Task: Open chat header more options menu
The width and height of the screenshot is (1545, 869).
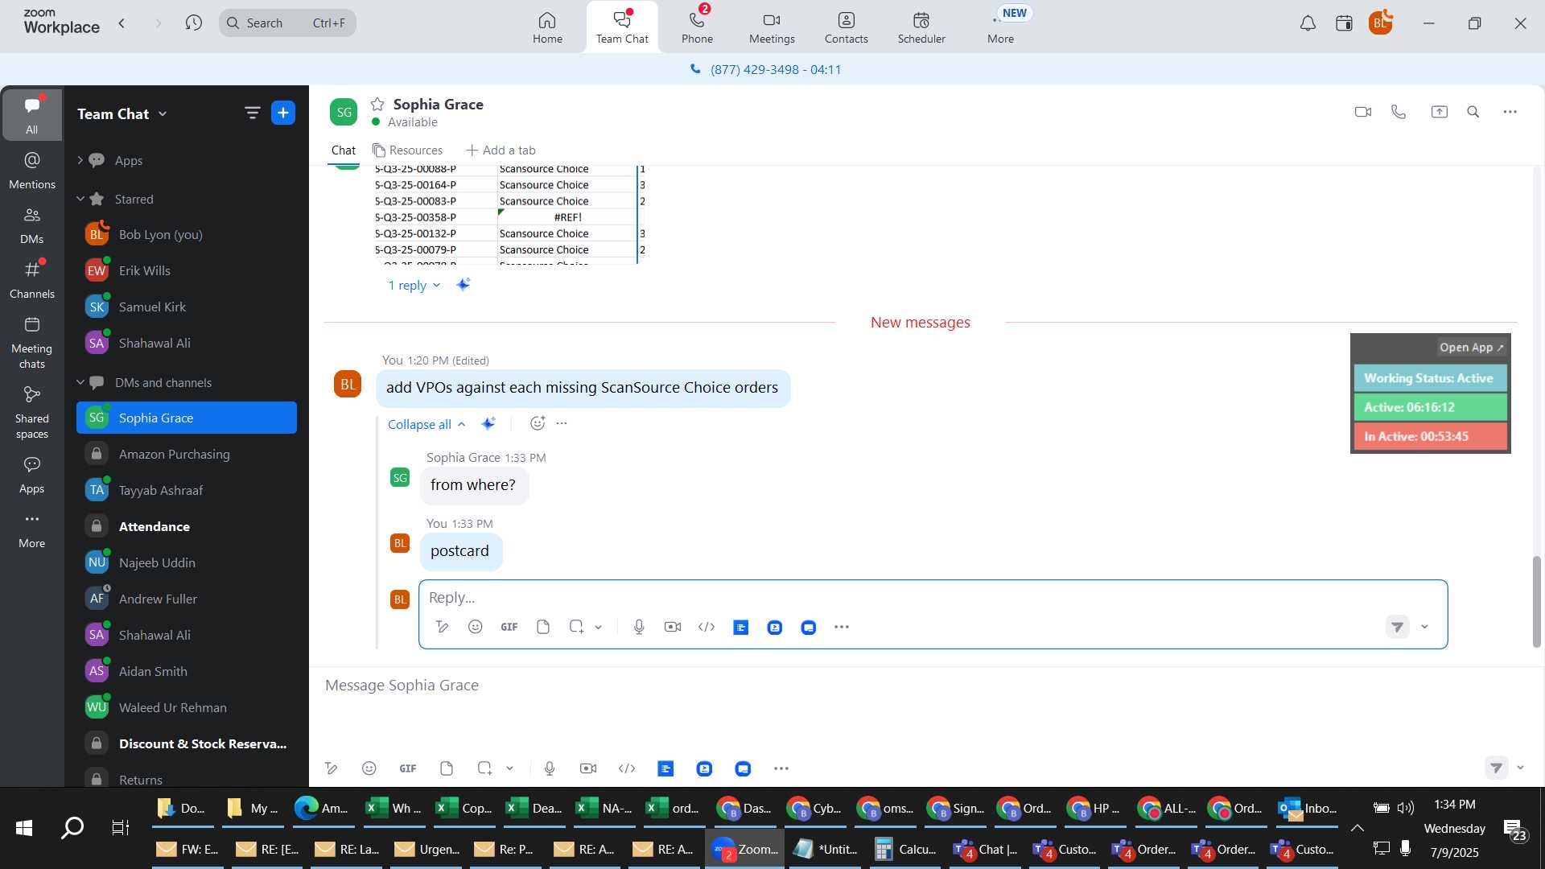Action: click(x=1510, y=112)
